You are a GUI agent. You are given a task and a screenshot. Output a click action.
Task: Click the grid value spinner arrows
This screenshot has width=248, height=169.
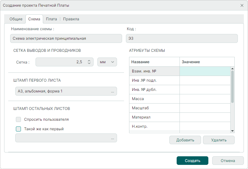(x=89, y=62)
